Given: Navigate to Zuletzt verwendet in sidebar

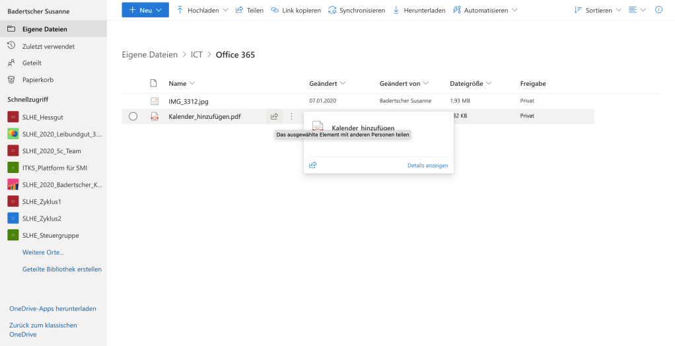Looking at the screenshot, I should pos(48,46).
